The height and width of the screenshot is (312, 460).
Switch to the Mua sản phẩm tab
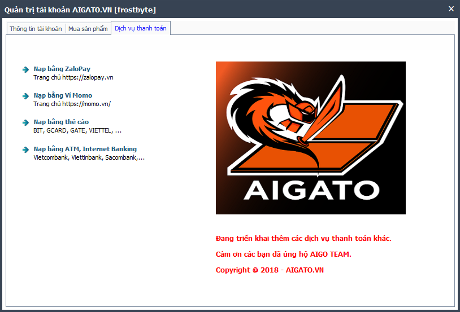88,29
